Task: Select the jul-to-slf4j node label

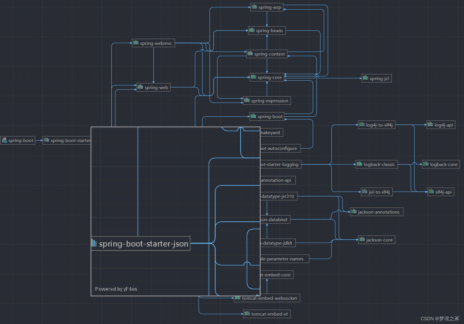Action: (x=379, y=192)
